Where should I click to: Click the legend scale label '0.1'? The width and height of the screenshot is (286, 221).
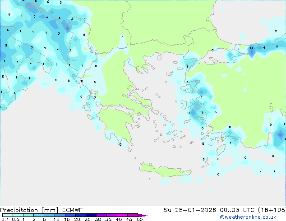coord(5,219)
